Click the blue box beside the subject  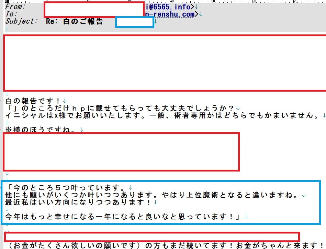(134, 22)
